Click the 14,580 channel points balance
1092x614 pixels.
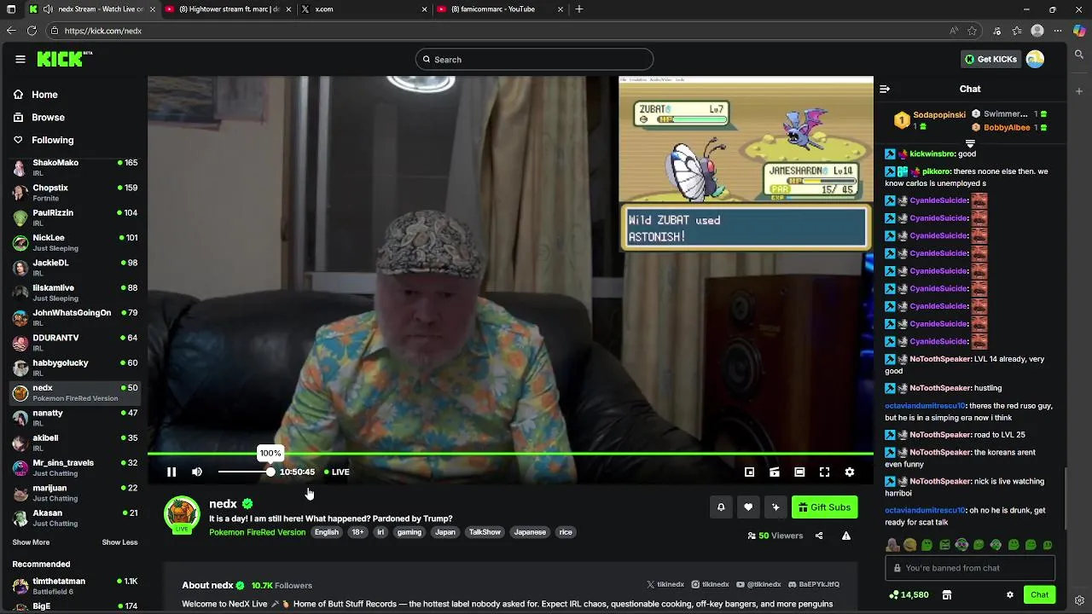point(909,594)
